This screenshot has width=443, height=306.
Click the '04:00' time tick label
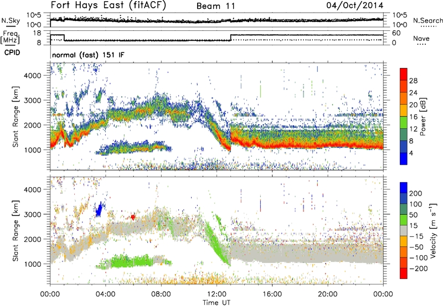tap(105, 294)
